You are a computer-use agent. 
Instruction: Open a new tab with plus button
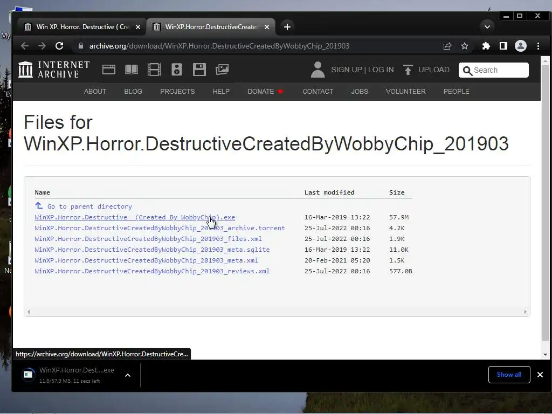click(287, 27)
